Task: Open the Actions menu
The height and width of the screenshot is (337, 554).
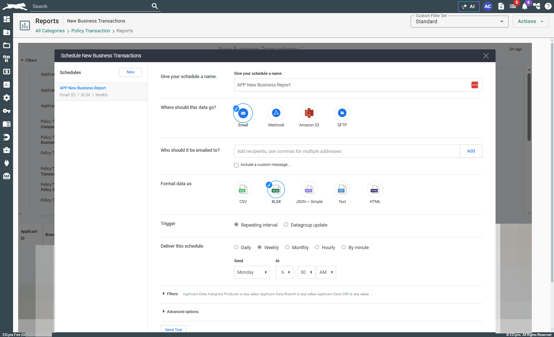Action: (530, 21)
